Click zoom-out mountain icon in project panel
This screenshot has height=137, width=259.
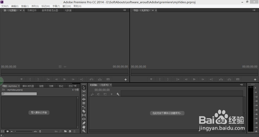[x=12, y=131]
